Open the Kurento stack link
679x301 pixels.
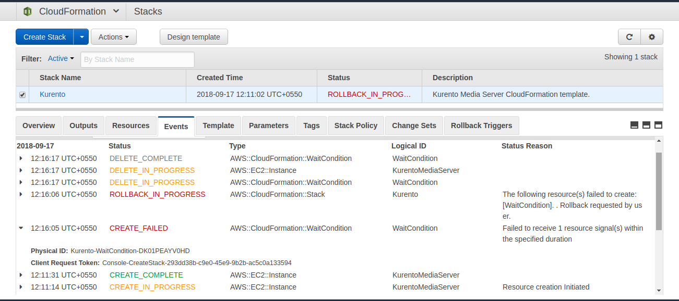[52, 94]
